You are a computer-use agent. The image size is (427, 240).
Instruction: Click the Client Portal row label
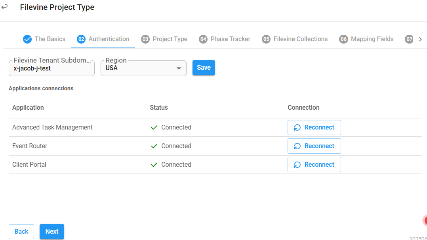tap(29, 164)
